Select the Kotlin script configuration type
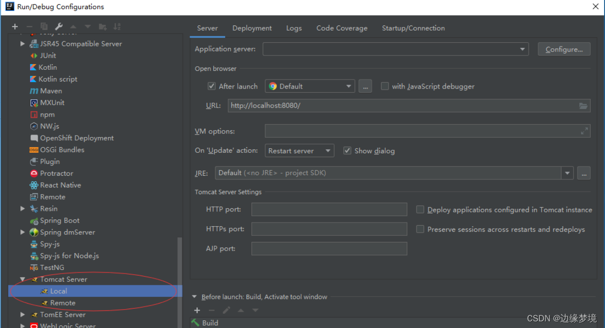605x328 pixels. (x=58, y=79)
